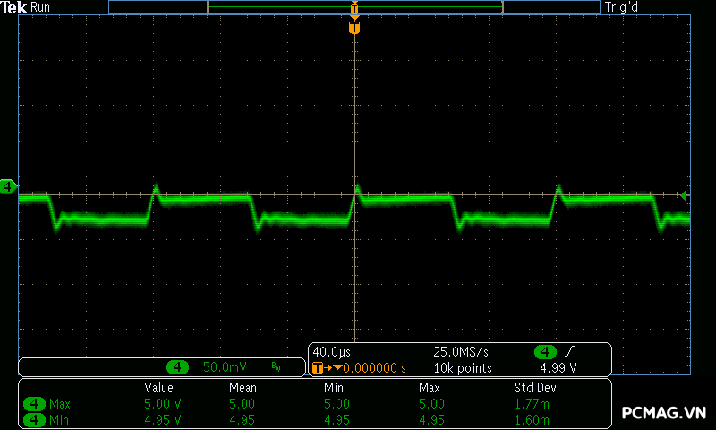This screenshot has width=716, height=430.
Task: Select the channel 4 Min measurement badge
Action: point(35,419)
